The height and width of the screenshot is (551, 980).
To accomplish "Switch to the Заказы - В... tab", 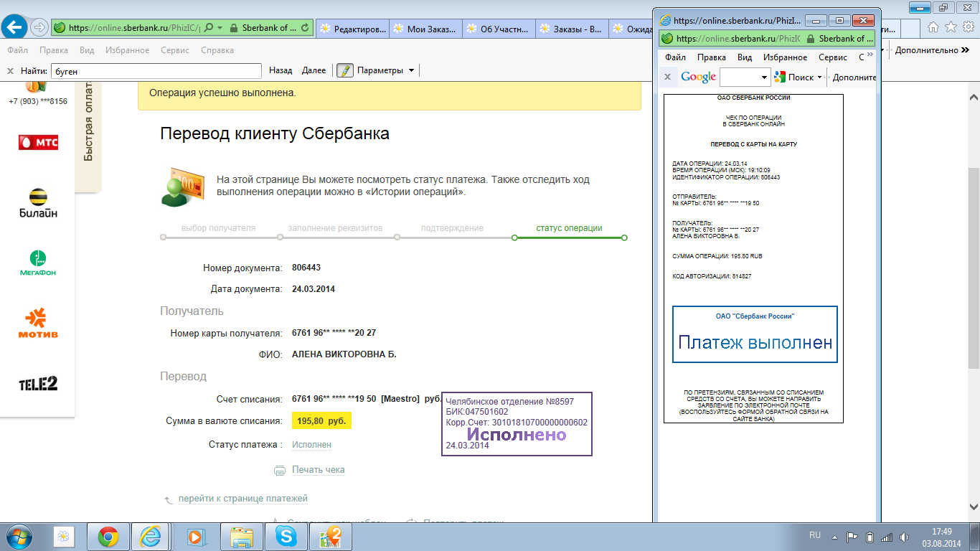I will (573, 29).
